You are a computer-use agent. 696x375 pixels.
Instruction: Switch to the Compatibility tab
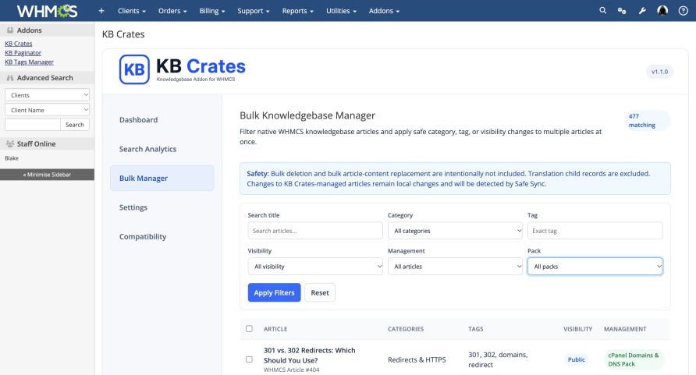coord(162,237)
